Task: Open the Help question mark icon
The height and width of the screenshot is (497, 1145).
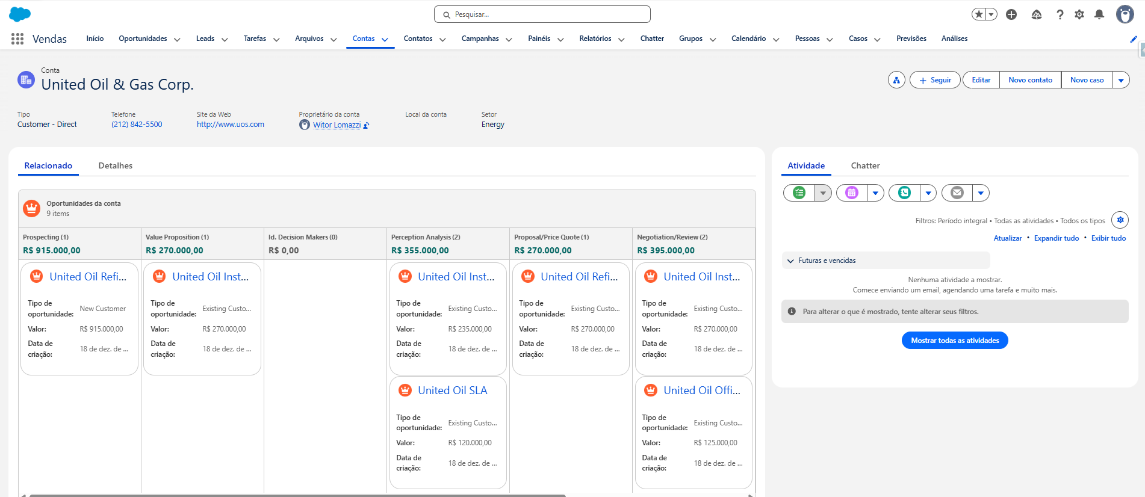Action: [1060, 14]
